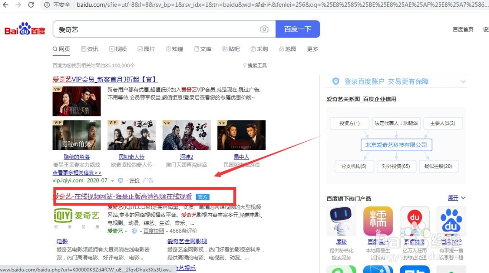Switch to the 采购 tab
The width and height of the screenshot is (489, 273).
(259, 49)
